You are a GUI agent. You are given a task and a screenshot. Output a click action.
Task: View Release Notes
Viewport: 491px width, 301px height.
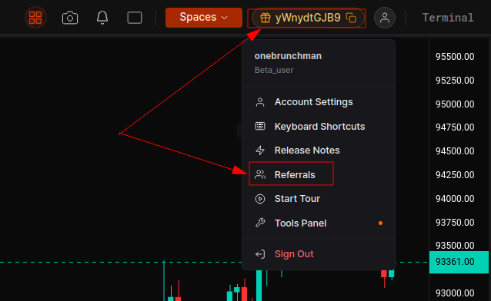tap(319, 150)
